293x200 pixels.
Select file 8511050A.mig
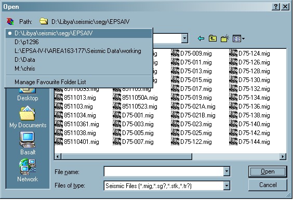click(x=135, y=98)
